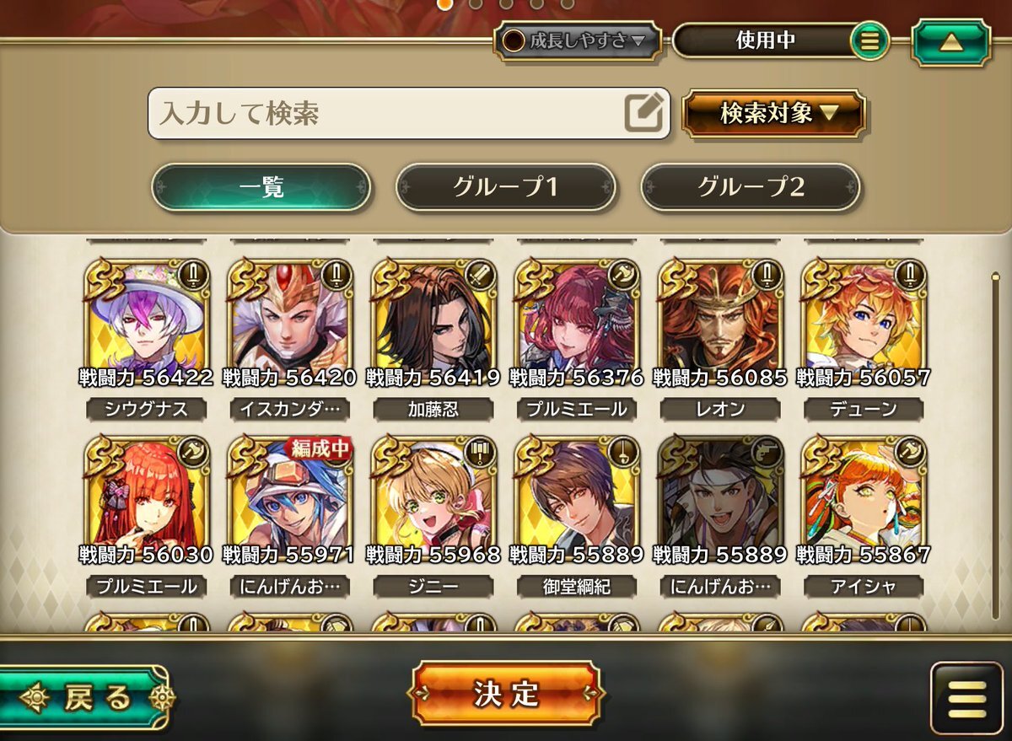Open the hamburger menu beside 使用中
The height and width of the screenshot is (741, 1012).
point(869,40)
